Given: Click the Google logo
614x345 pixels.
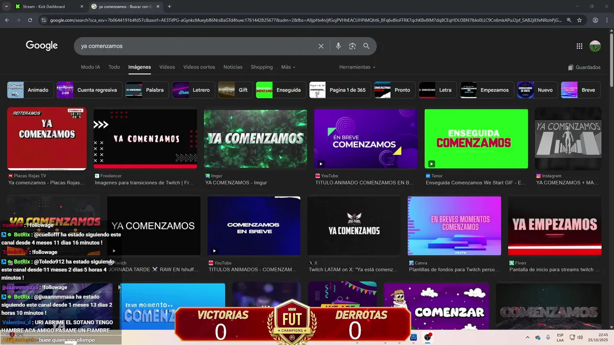Looking at the screenshot, I should click(42, 46).
